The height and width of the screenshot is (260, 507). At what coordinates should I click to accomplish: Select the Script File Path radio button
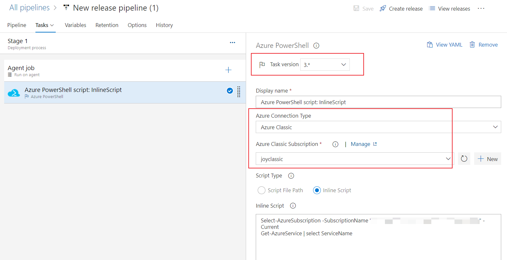[262, 190]
